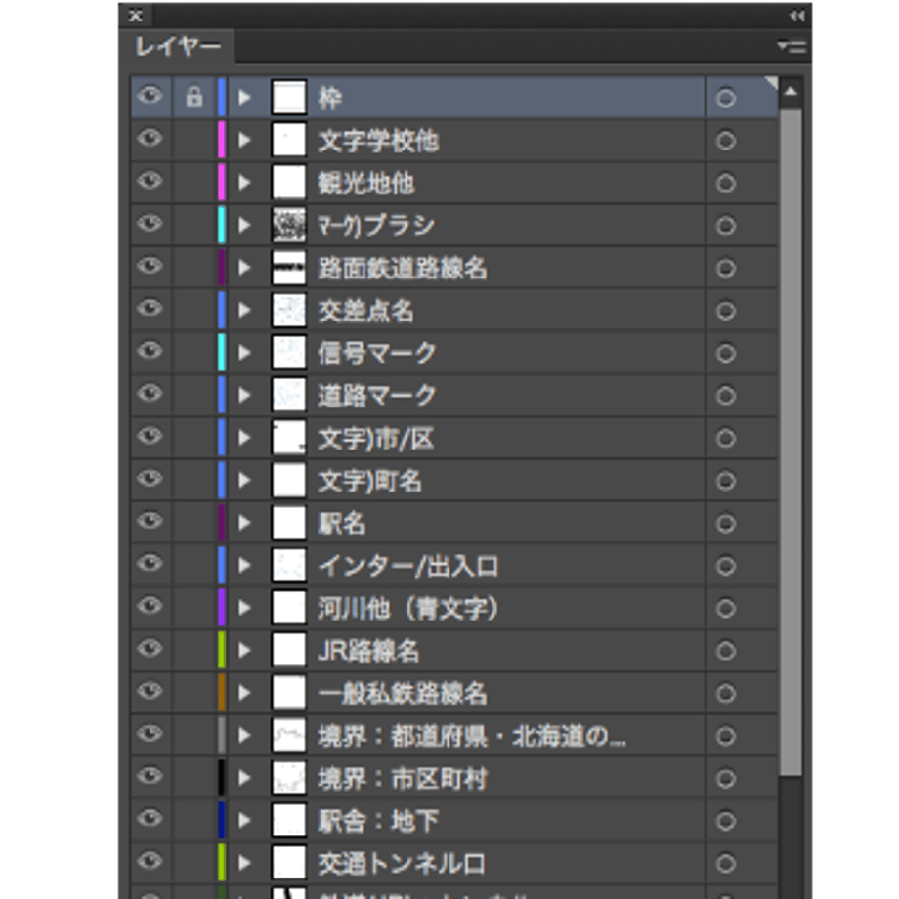Toggle visibility of 道路マーク layer

150,393
